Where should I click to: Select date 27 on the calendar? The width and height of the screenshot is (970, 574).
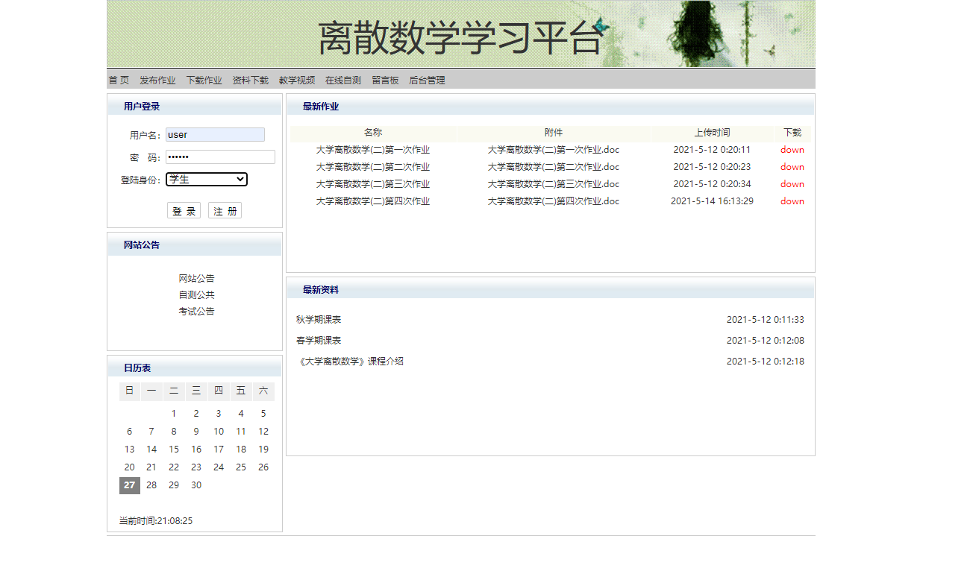(128, 485)
